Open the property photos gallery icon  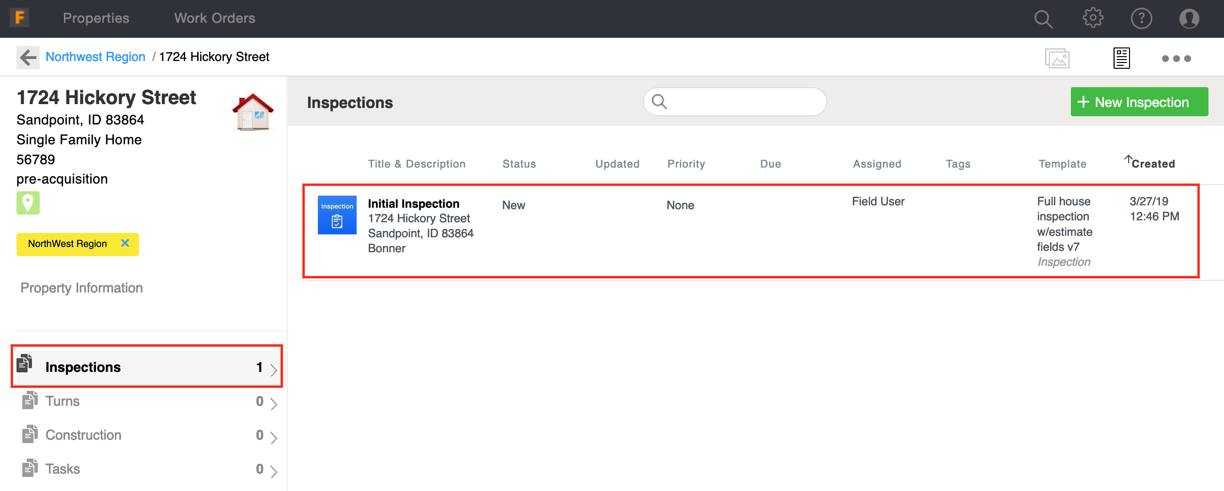coord(1057,59)
